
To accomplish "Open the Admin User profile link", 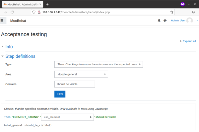I will (178, 20).
